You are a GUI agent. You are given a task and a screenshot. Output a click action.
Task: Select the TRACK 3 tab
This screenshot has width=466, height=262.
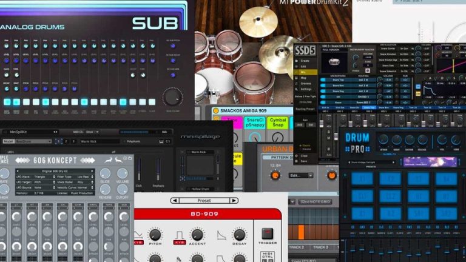click(320, 247)
